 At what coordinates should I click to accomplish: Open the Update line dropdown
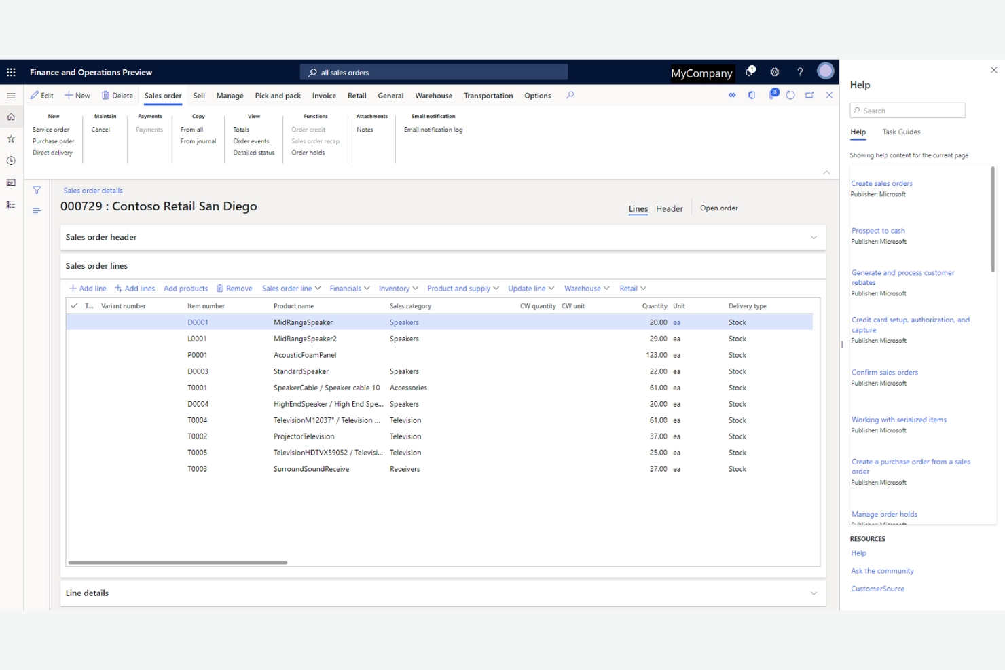pos(530,288)
